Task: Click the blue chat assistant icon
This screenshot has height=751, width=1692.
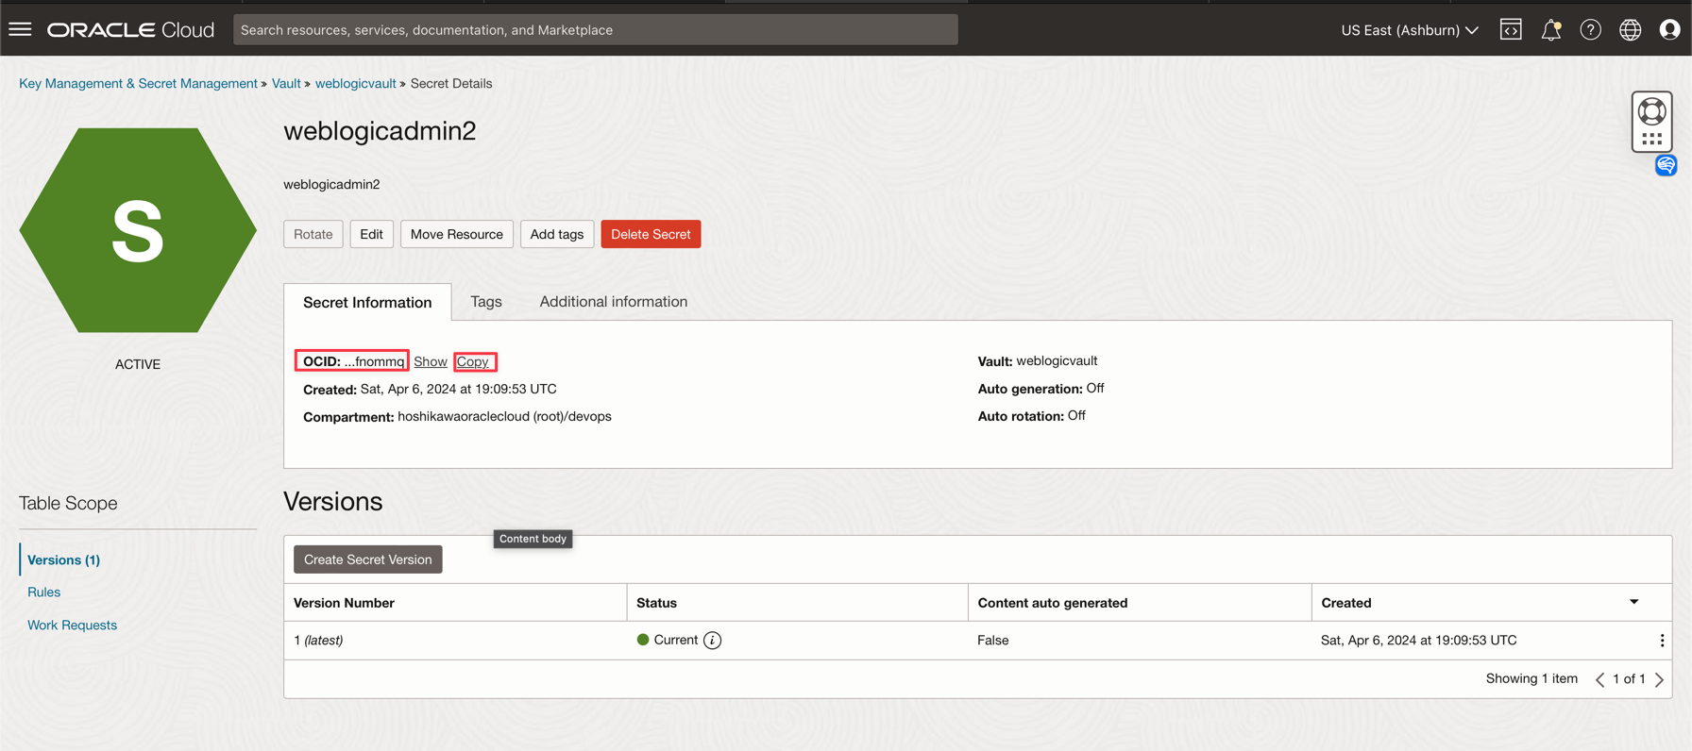Action: [1666, 165]
